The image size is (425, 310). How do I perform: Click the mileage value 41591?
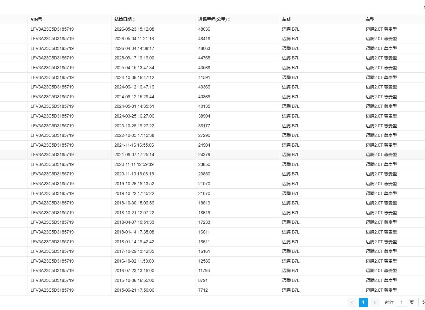point(204,77)
